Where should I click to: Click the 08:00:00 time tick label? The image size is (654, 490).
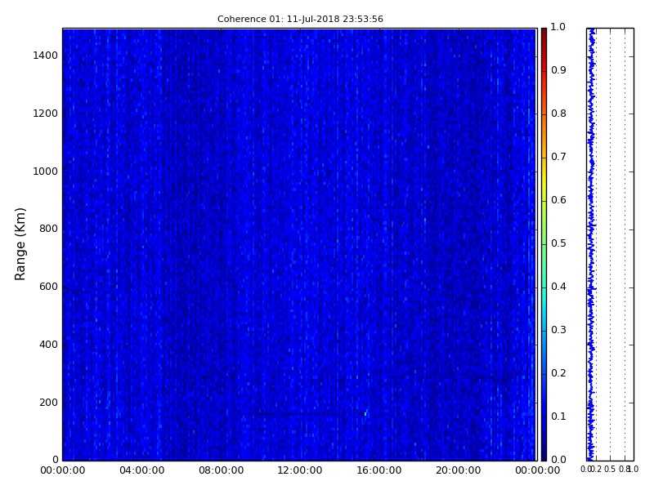point(221,470)
